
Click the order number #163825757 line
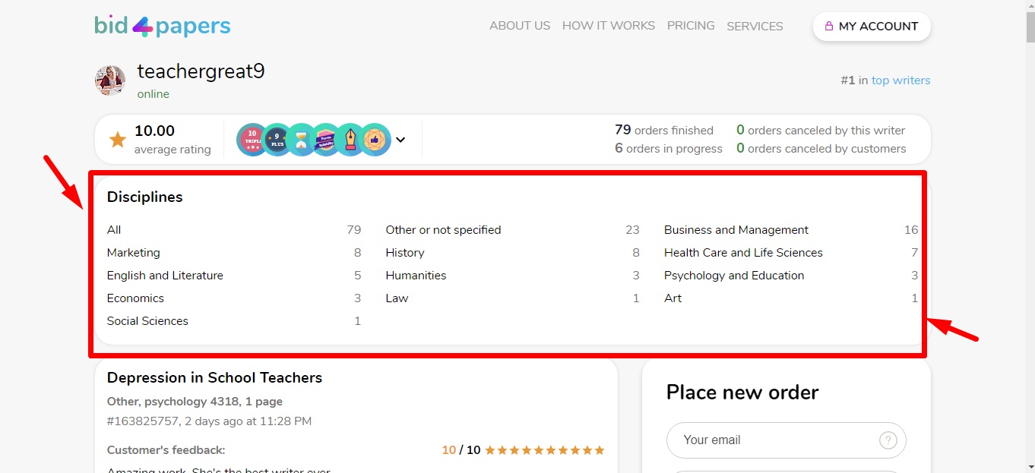click(209, 421)
